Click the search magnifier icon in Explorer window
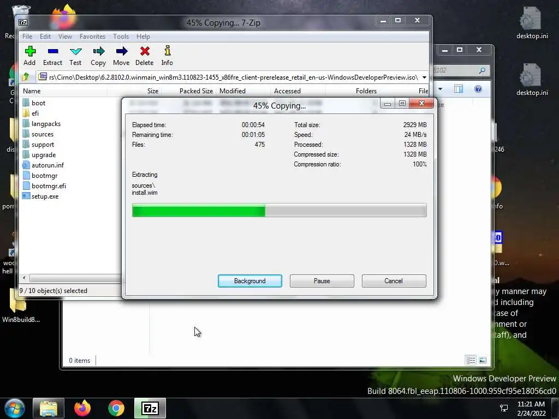Screen dimensions: 559x419 [482, 70]
